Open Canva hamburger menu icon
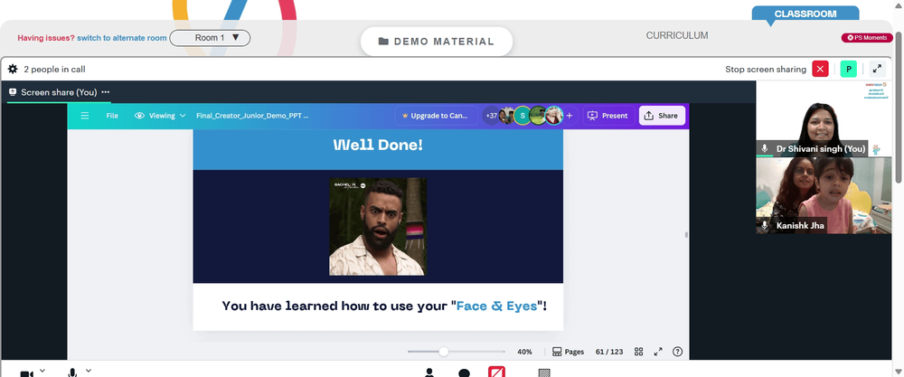 click(x=85, y=116)
